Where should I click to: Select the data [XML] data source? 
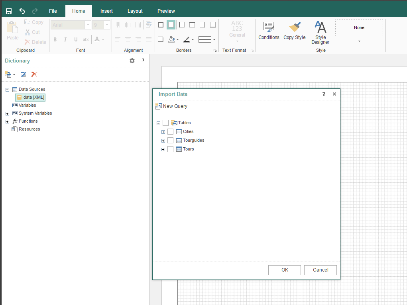(30, 97)
